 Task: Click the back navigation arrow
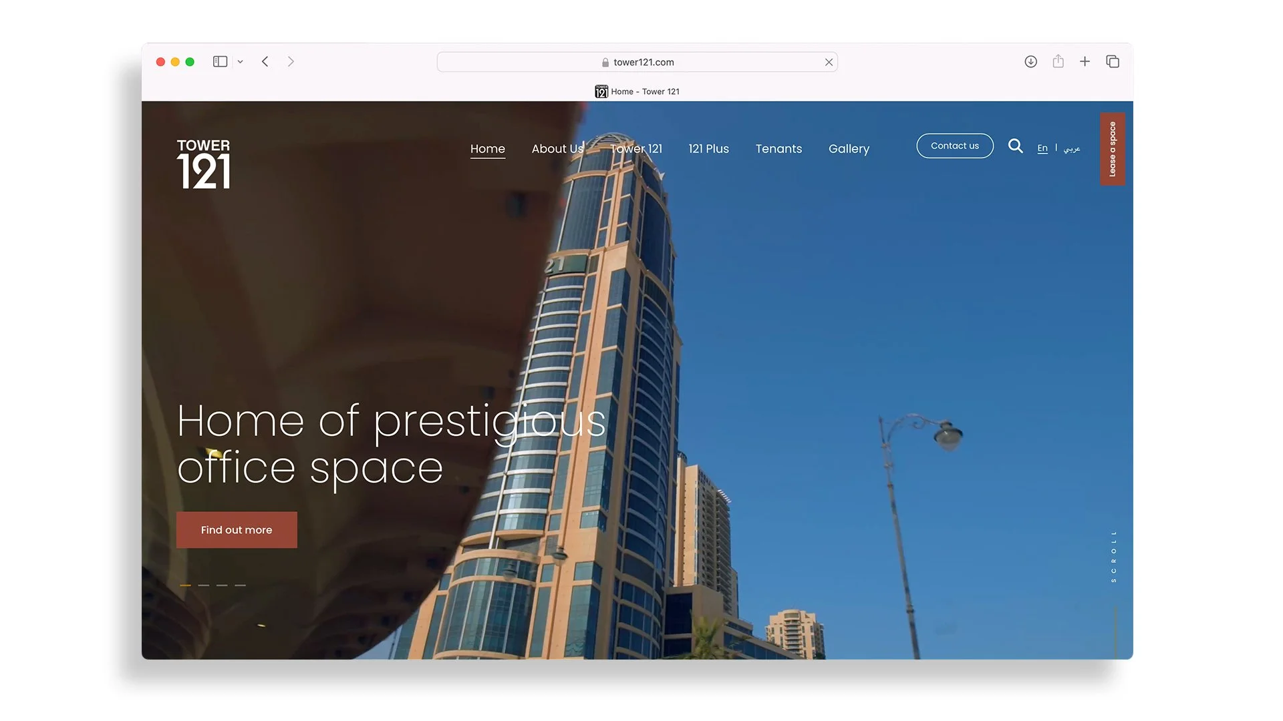click(265, 61)
